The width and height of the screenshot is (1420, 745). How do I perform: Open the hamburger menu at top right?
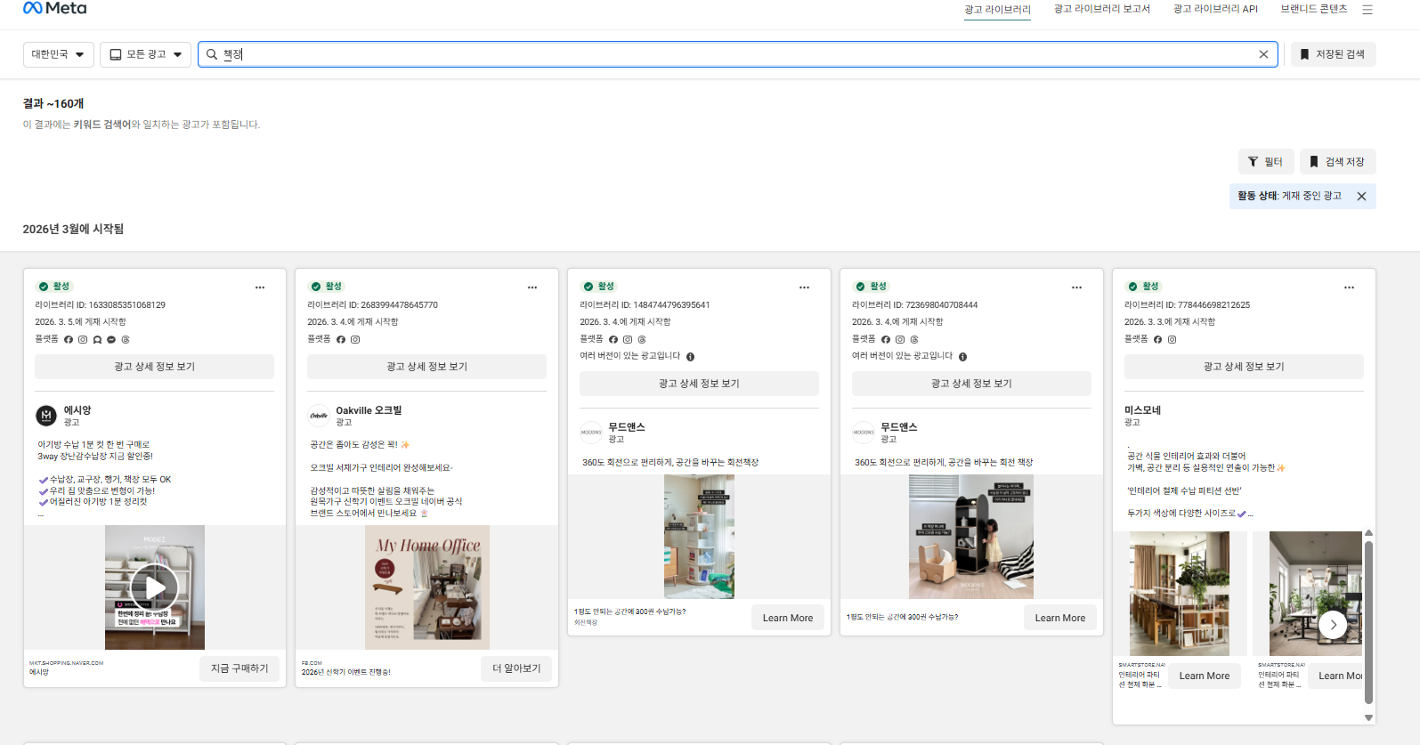(1367, 10)
